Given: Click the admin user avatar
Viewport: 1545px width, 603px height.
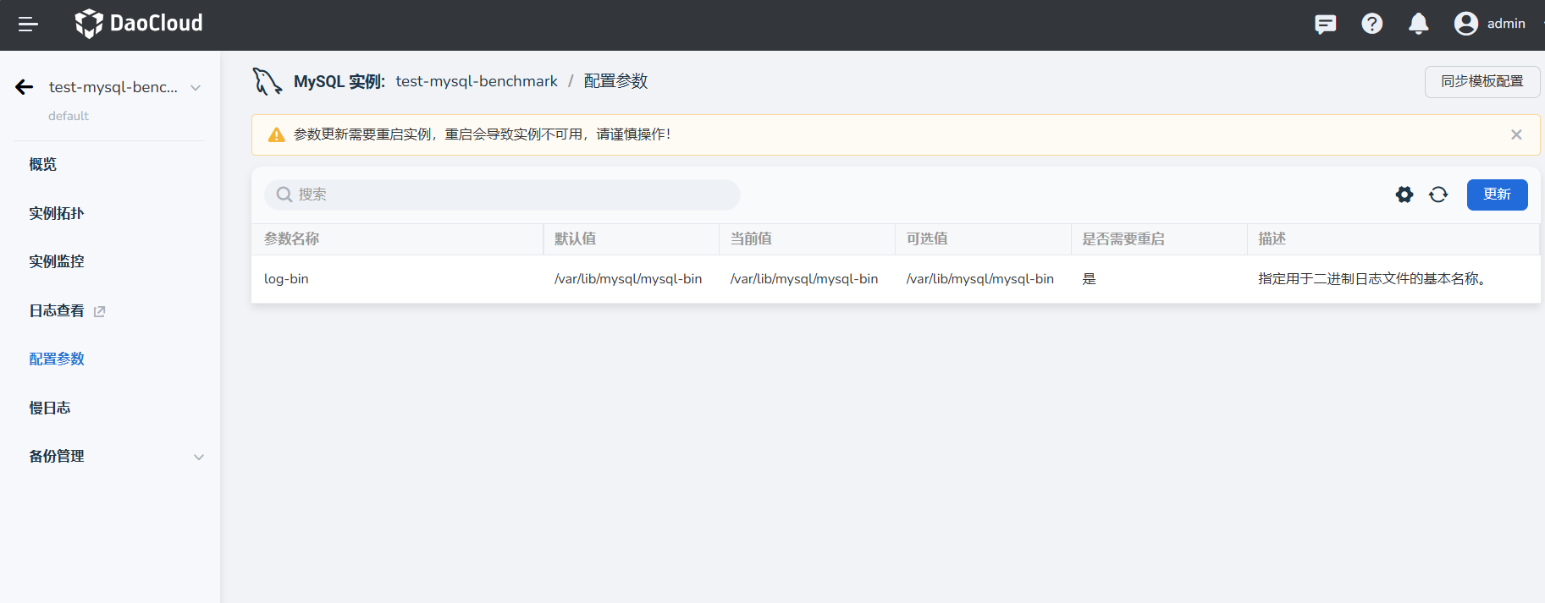Looking at the screenshot, I should coord(1465,24).
